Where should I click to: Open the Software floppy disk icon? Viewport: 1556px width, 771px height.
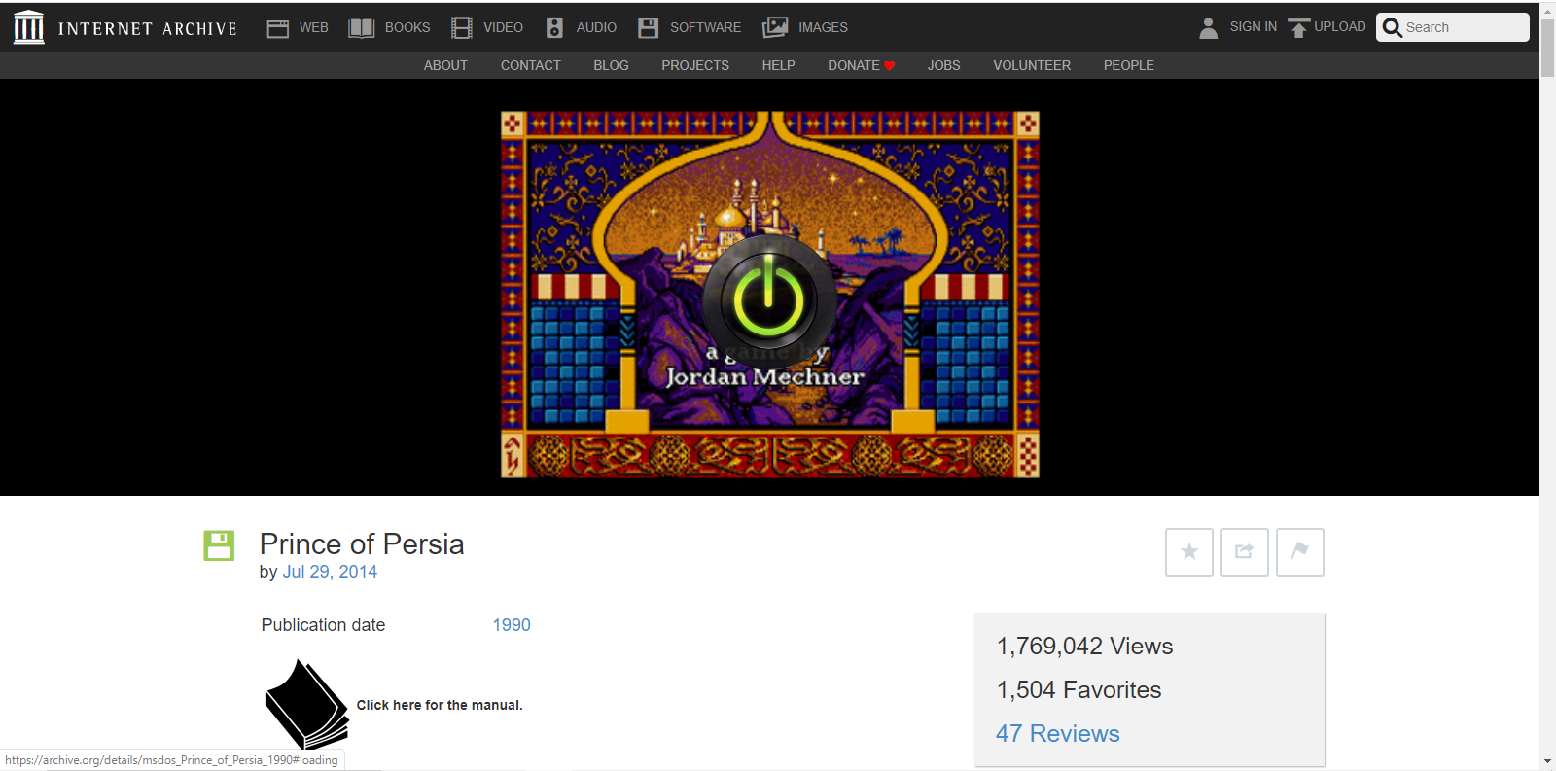(x=648, y=28)
